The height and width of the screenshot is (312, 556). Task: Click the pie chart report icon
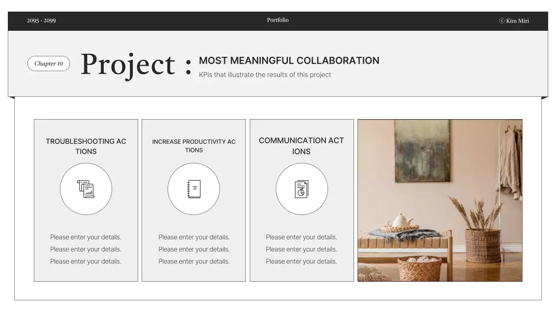coord(301,189)
